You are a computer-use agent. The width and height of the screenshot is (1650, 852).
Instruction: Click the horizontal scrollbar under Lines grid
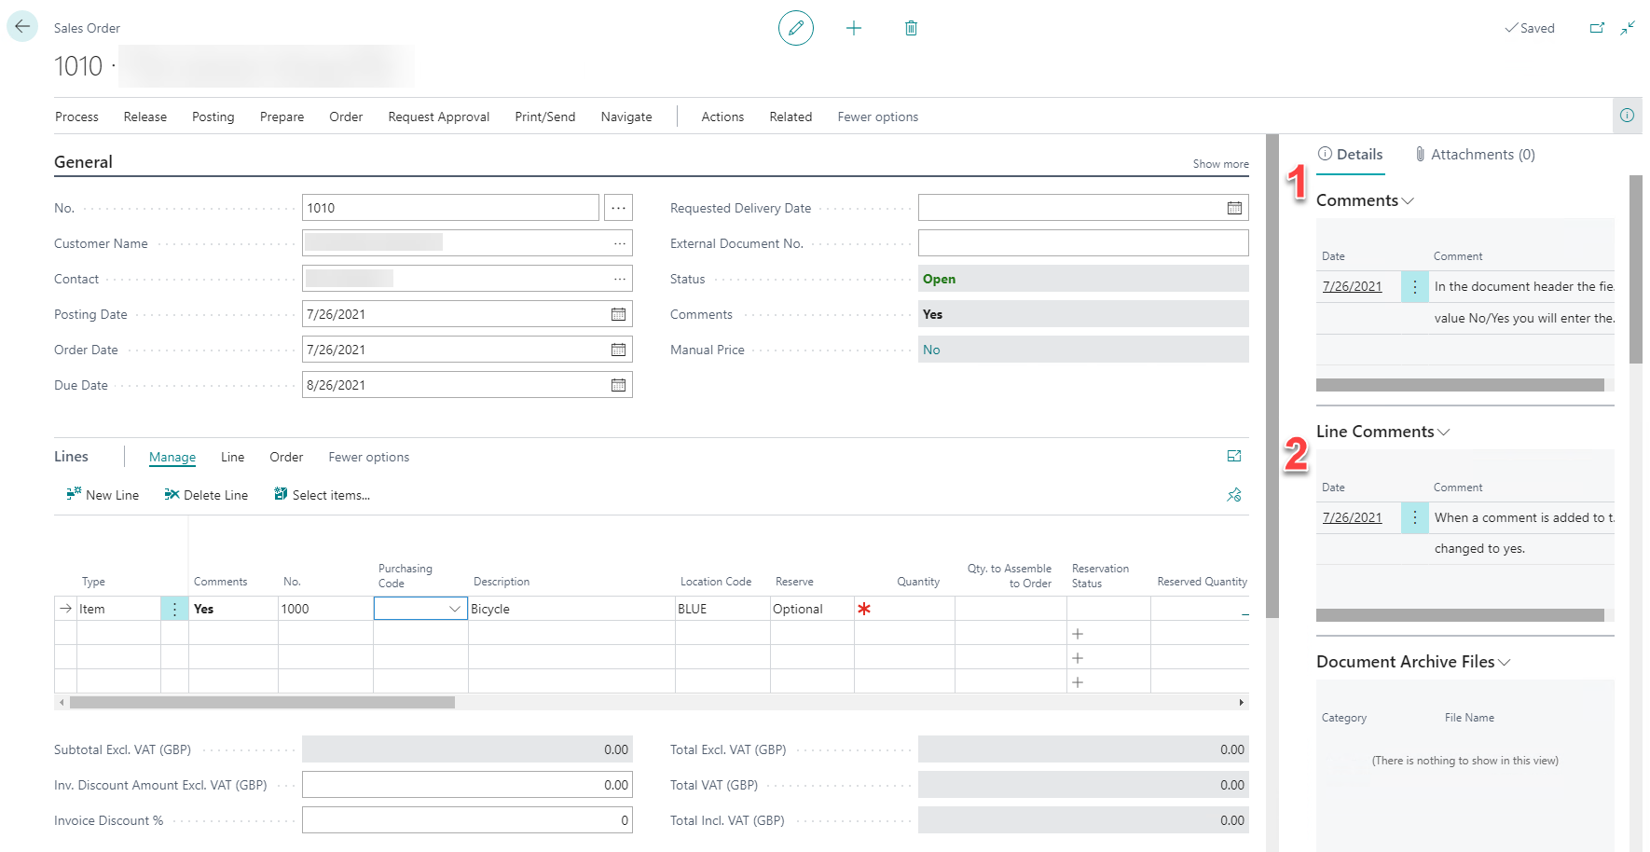pyautogui.click(x=262, y=703)
